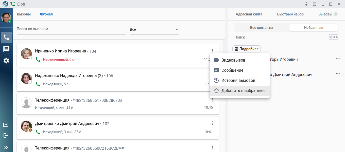Select История вызовов menu entry
345x152 pixels.
238,81
